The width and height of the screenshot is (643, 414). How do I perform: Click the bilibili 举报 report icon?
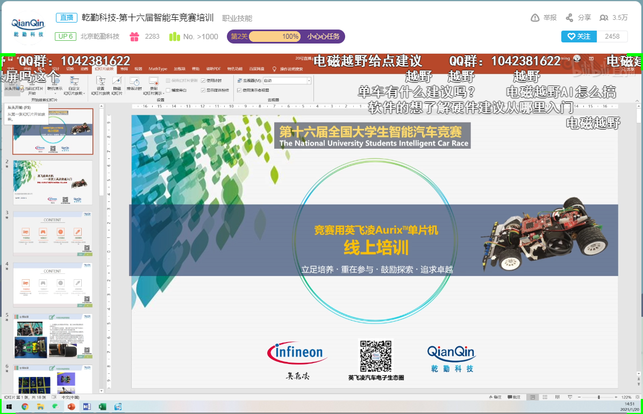coord(535,18)
